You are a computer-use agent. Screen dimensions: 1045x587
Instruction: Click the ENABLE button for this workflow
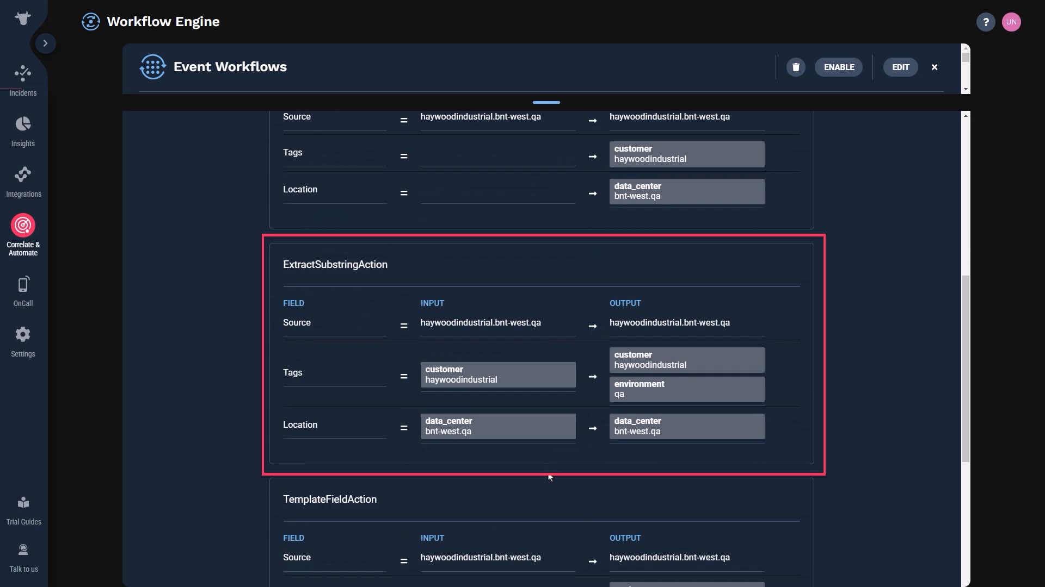[x=839, y=67]
